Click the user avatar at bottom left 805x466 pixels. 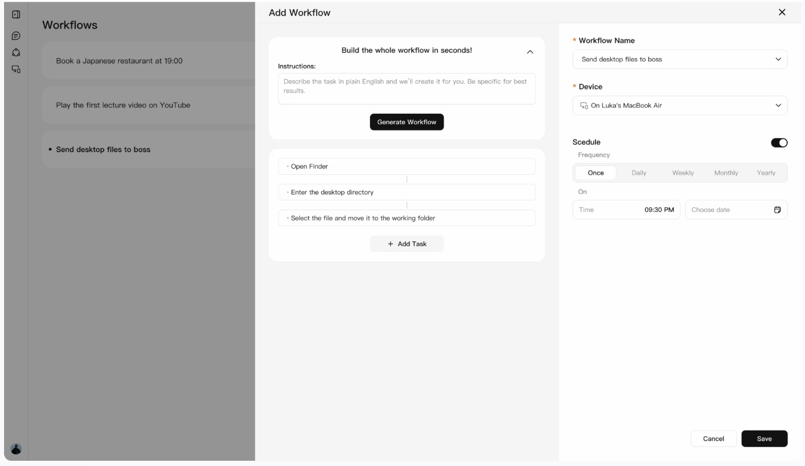point(16,448)
